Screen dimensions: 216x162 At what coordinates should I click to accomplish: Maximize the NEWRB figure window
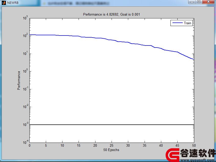[199, 2]
